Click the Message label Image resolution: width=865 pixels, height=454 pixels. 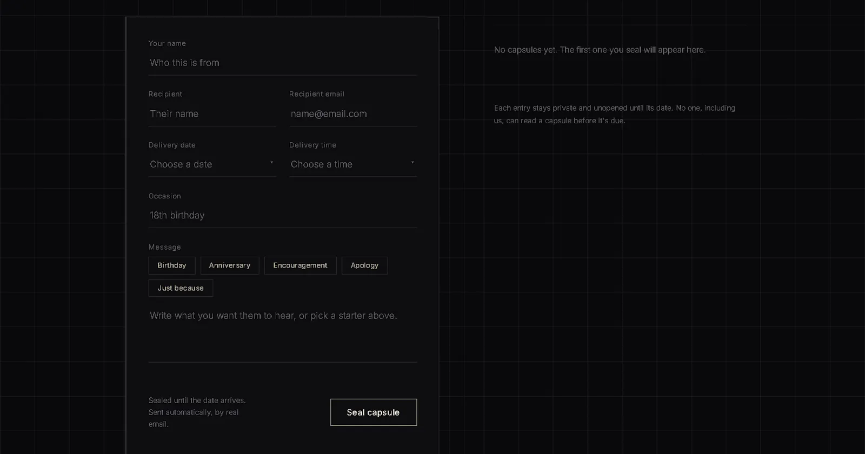[x=165, y=247]
